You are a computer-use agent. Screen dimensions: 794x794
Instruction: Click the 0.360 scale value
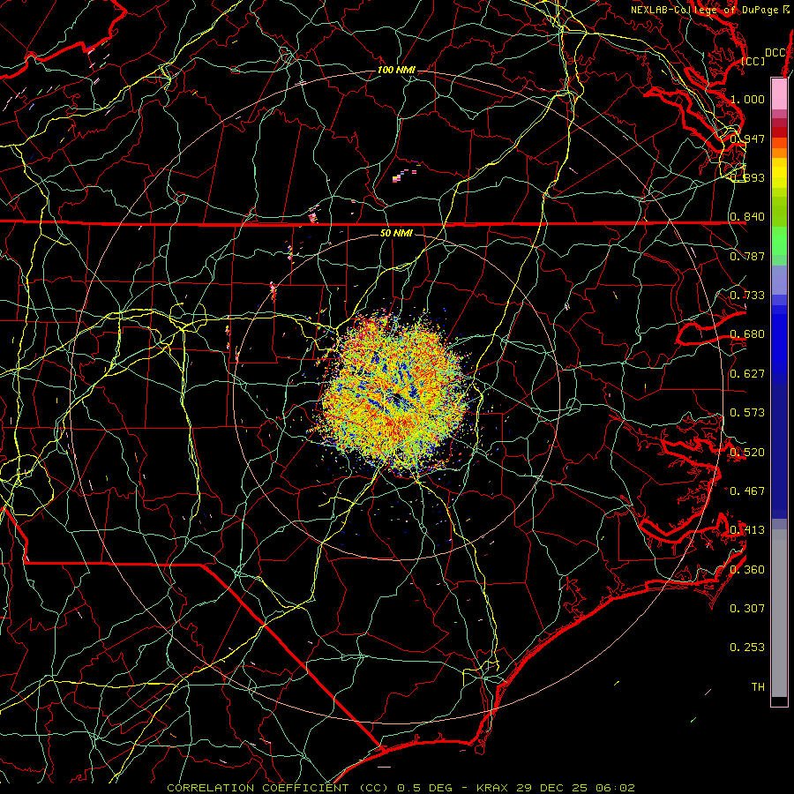click(747, 569)
